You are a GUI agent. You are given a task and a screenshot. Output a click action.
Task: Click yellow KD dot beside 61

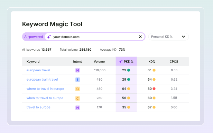[154, 70]
